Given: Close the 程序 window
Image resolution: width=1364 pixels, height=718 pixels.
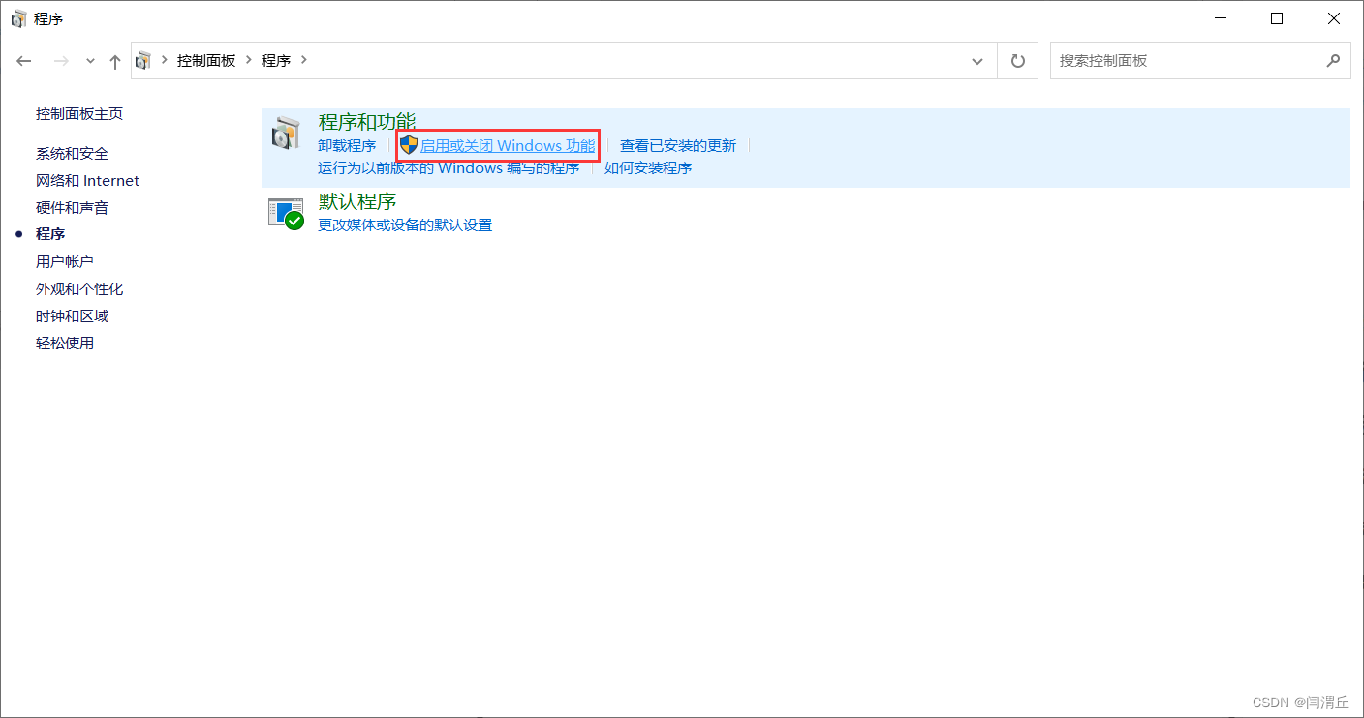Looking at the screenshot, I should click(1334, 18).
